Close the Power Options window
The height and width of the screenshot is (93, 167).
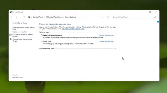(156, 12)
